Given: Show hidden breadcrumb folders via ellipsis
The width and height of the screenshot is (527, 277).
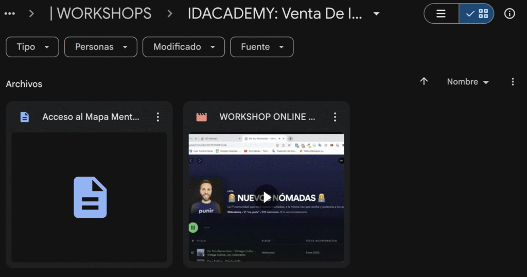Looking at the screenshot, I should 9,13.
